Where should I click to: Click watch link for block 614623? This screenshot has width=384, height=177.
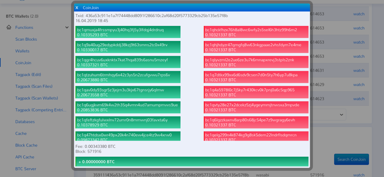point(359,99)
